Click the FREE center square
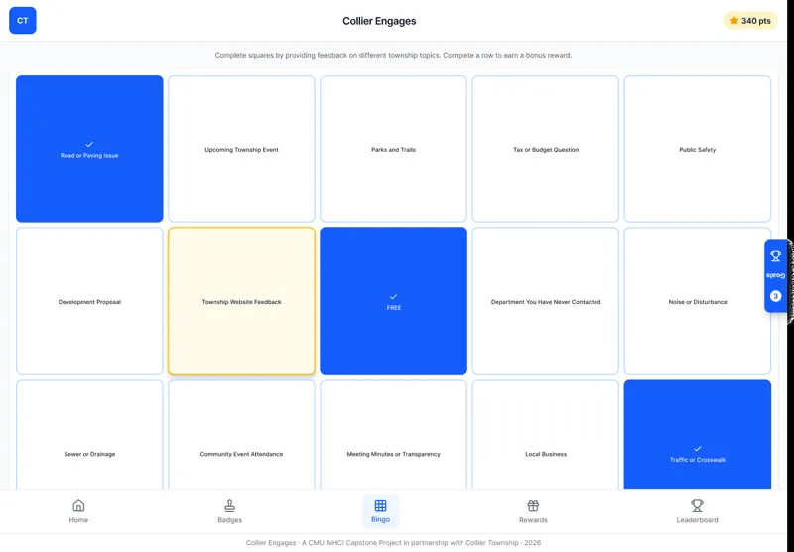The height and width of the screenshot is (552, 794). pyautogui.click(x=393, y=302)
